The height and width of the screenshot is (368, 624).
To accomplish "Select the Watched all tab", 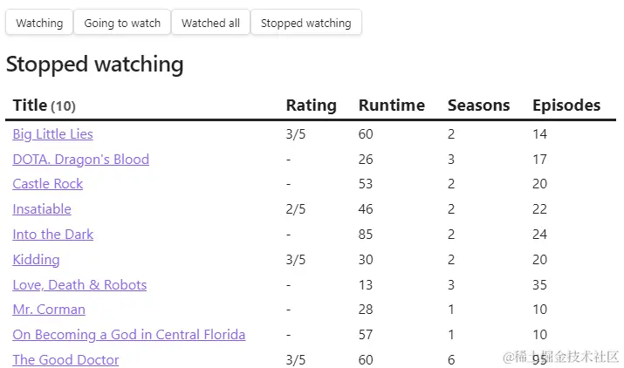I will (x=210, y=23).
